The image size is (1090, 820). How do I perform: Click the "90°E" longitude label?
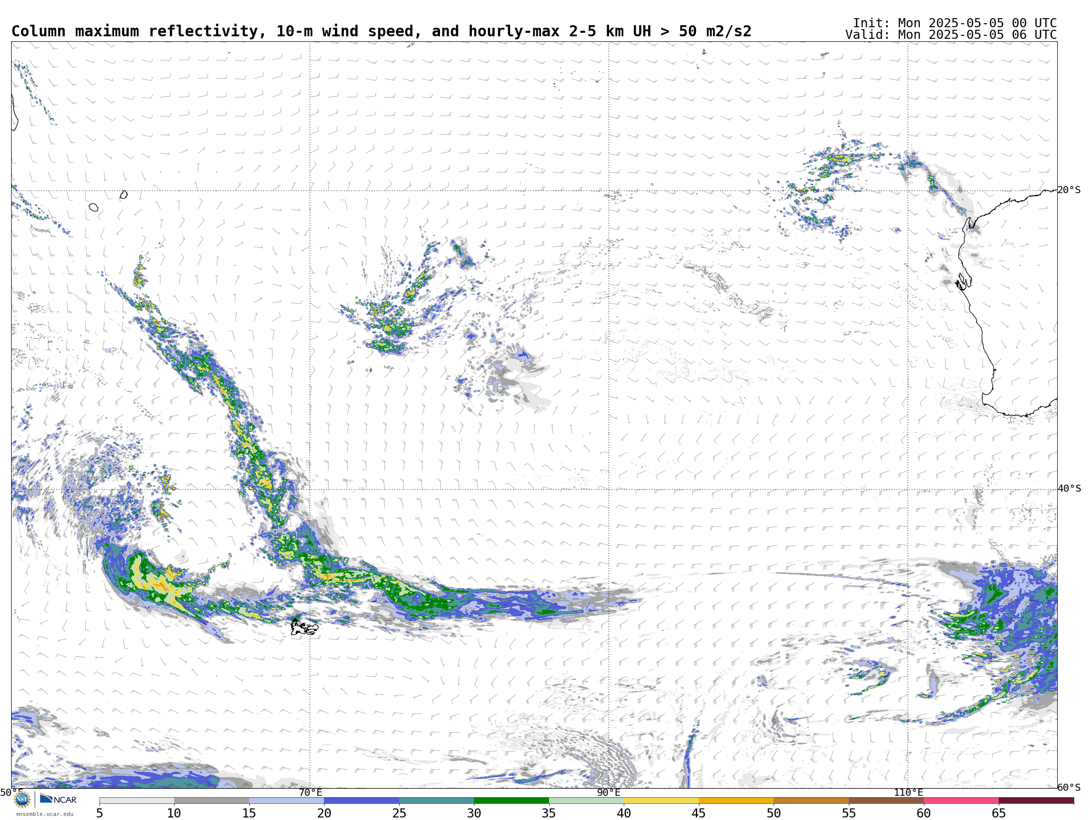point(609,792)
